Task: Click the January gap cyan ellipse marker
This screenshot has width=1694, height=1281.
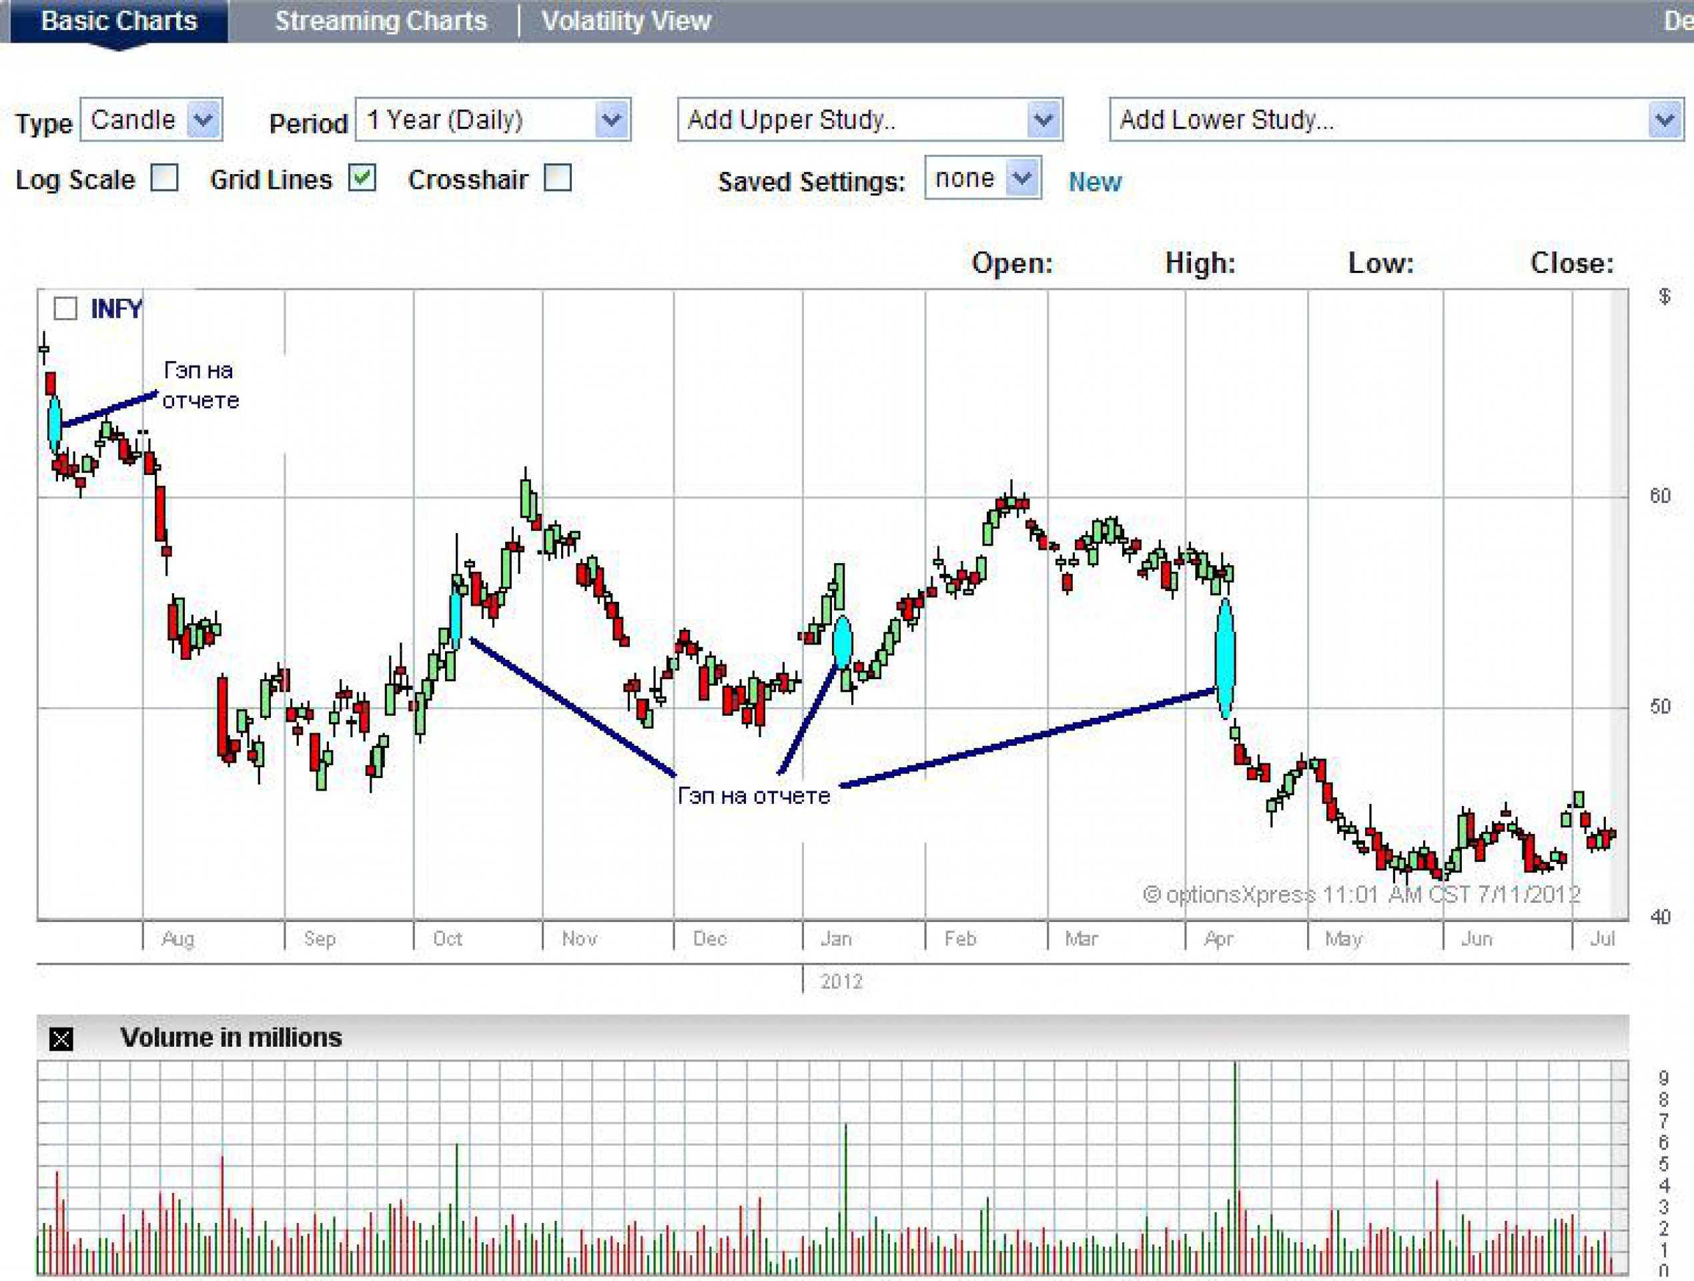Action: click(x=843, y=642)
